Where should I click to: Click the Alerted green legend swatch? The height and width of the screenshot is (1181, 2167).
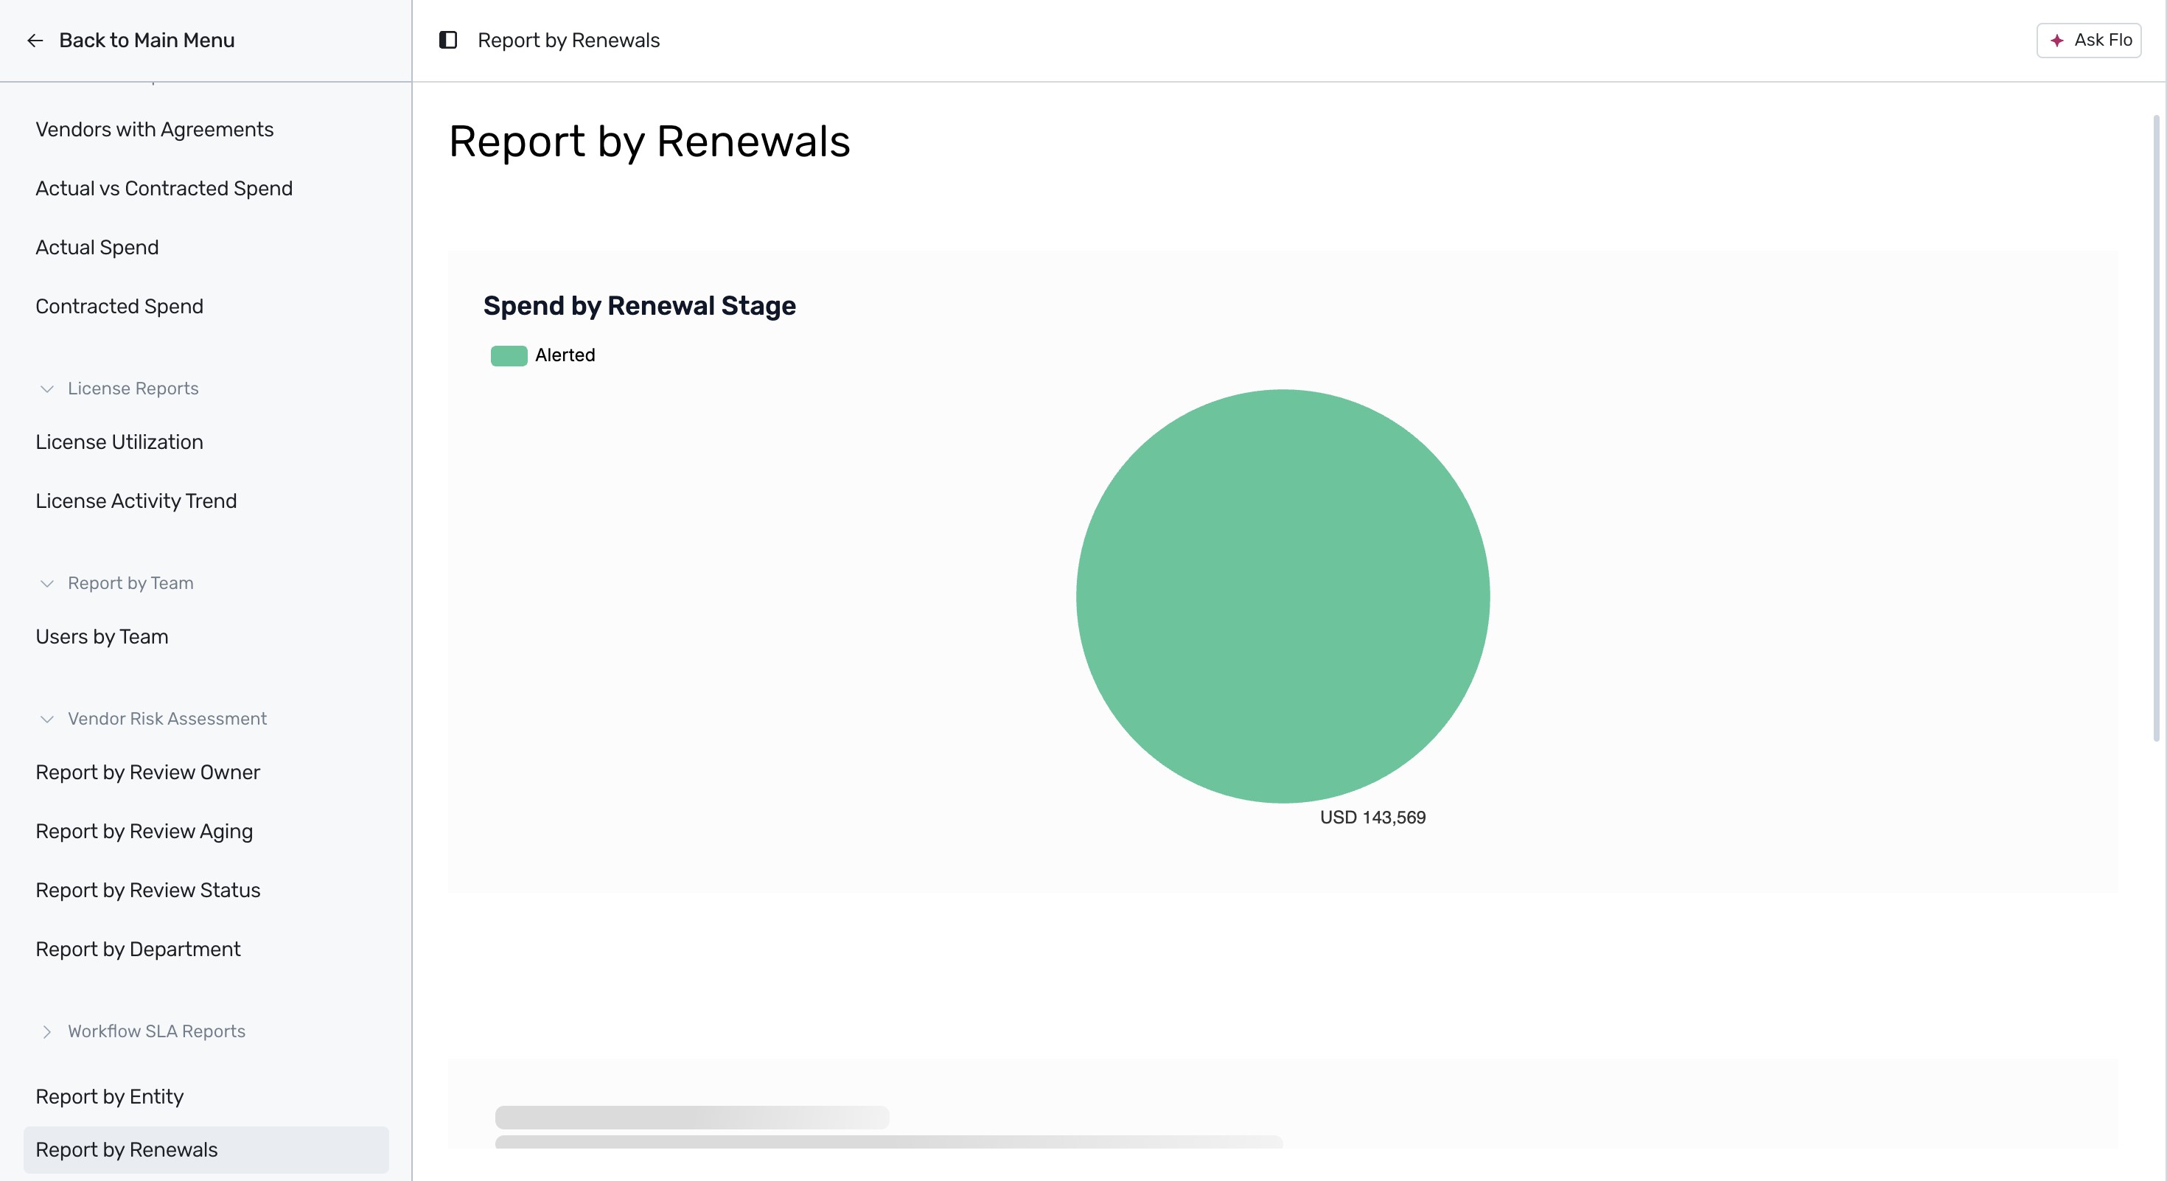click(509, 355)
